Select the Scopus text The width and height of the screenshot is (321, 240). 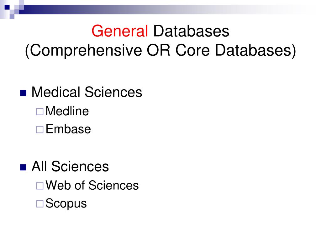click(x=66, y=204)
